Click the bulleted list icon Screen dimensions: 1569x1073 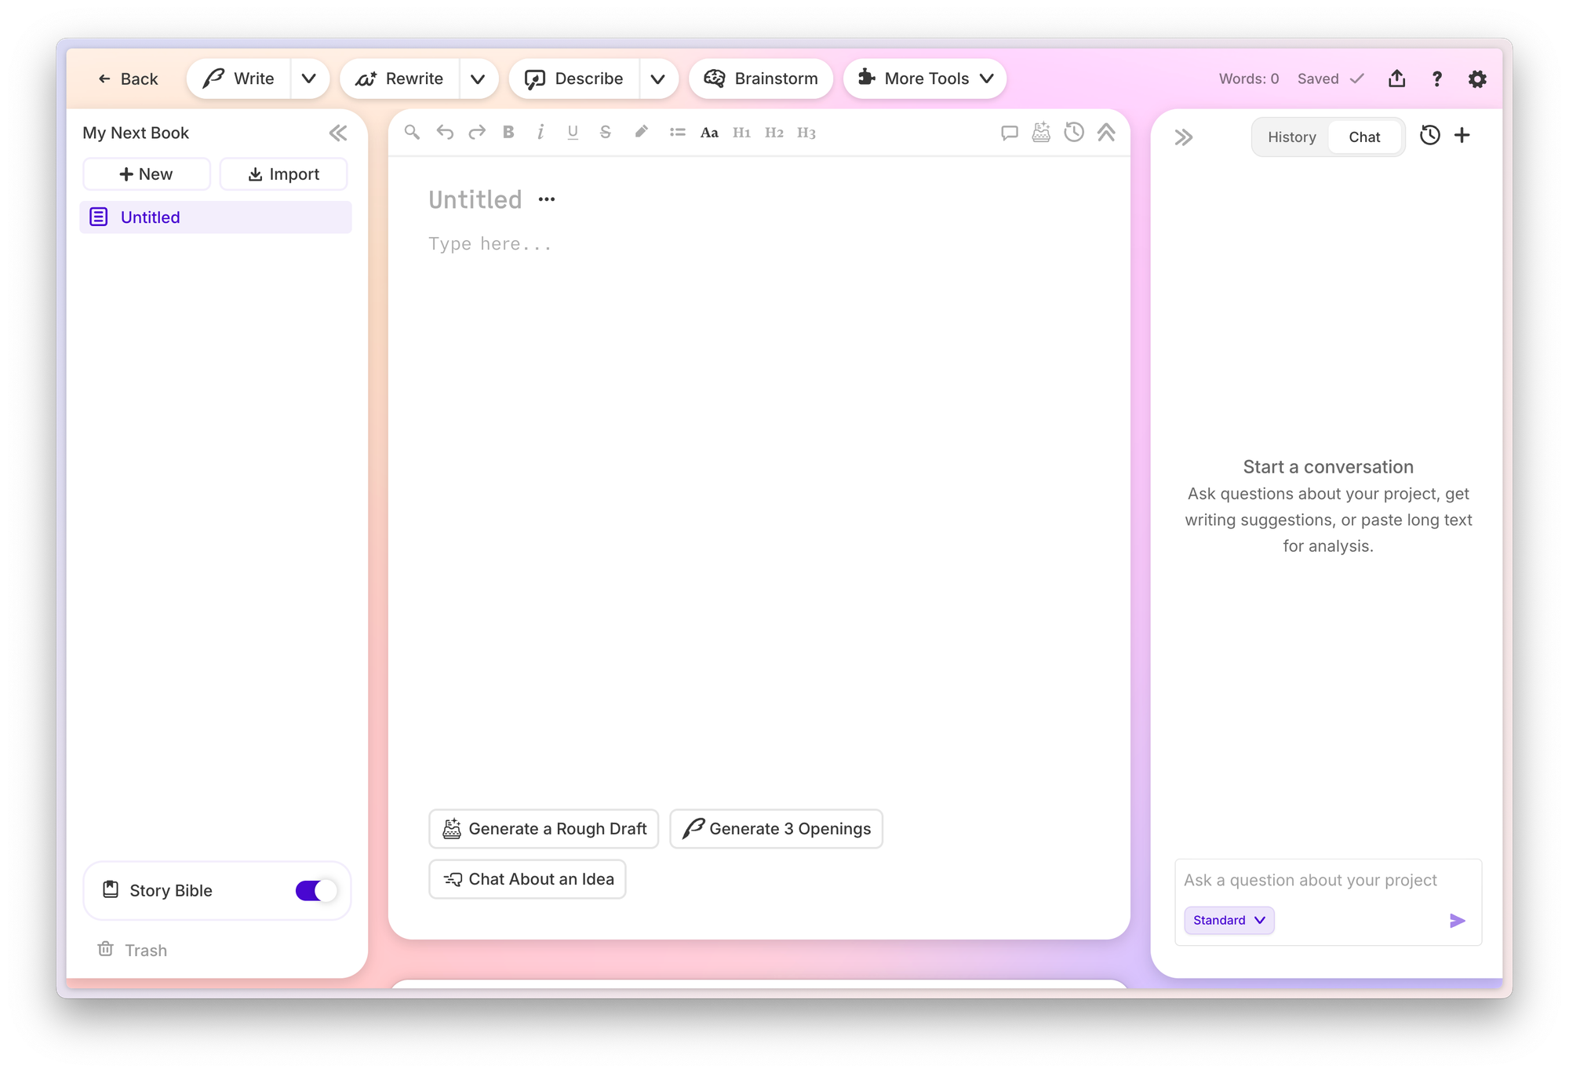[677, 132]
